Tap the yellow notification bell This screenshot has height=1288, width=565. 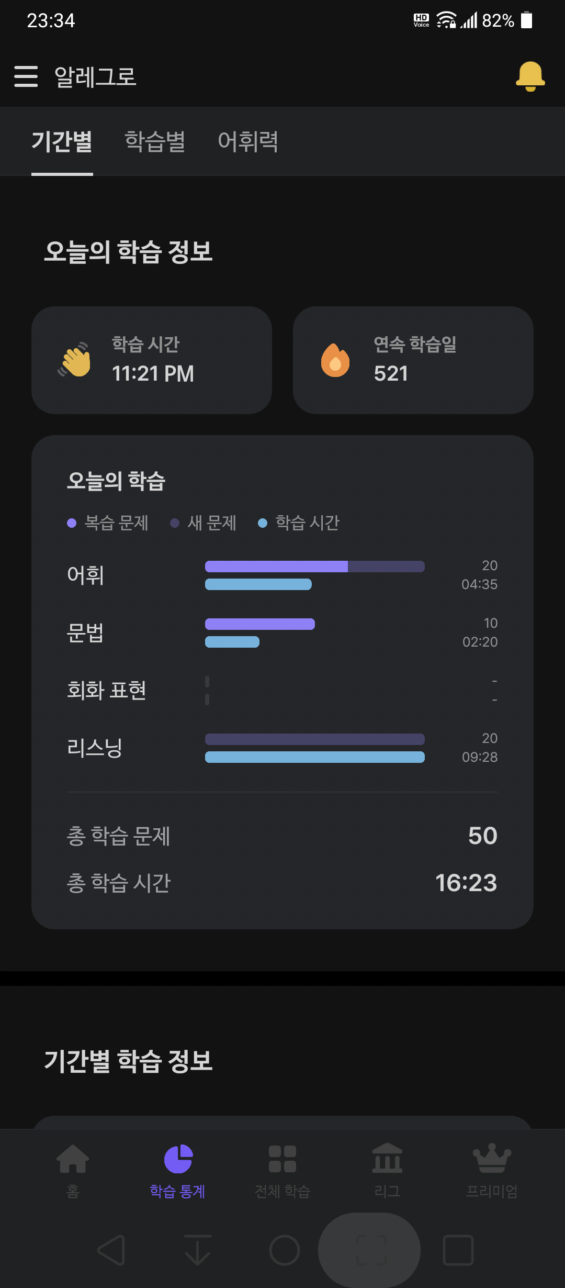tap(530, 76)
